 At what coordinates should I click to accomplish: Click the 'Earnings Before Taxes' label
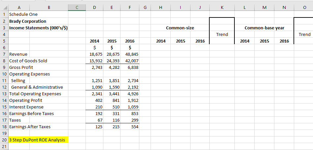pos(31,114)
